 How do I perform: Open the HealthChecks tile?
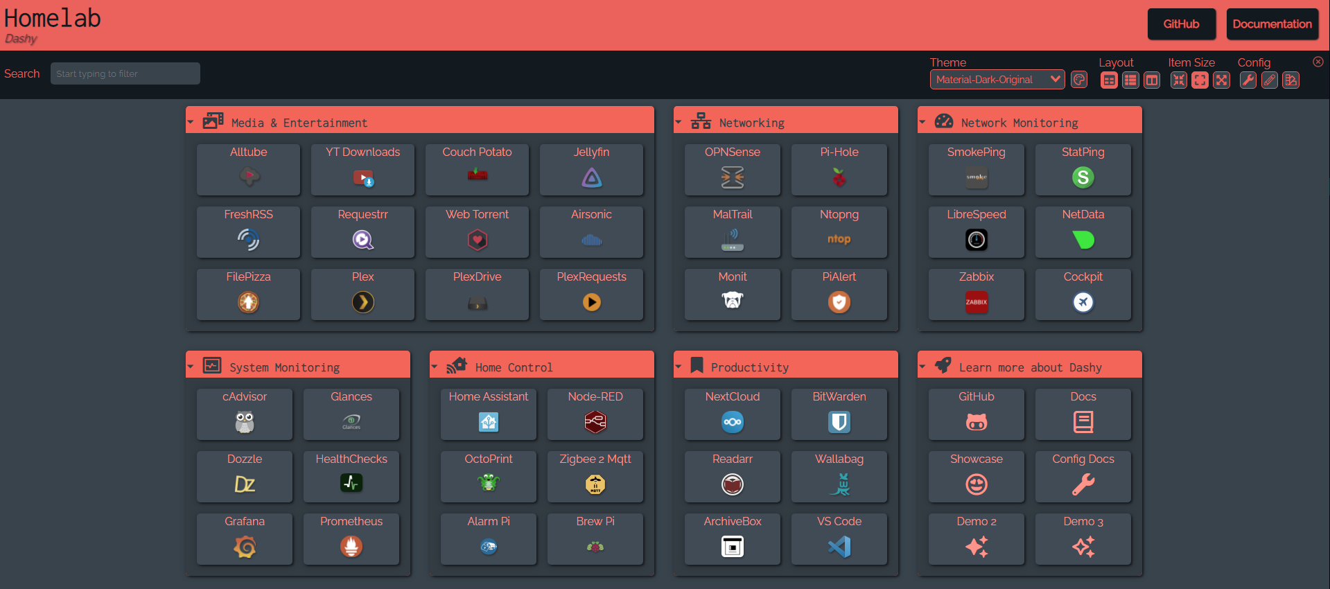[x=351, y=476]
